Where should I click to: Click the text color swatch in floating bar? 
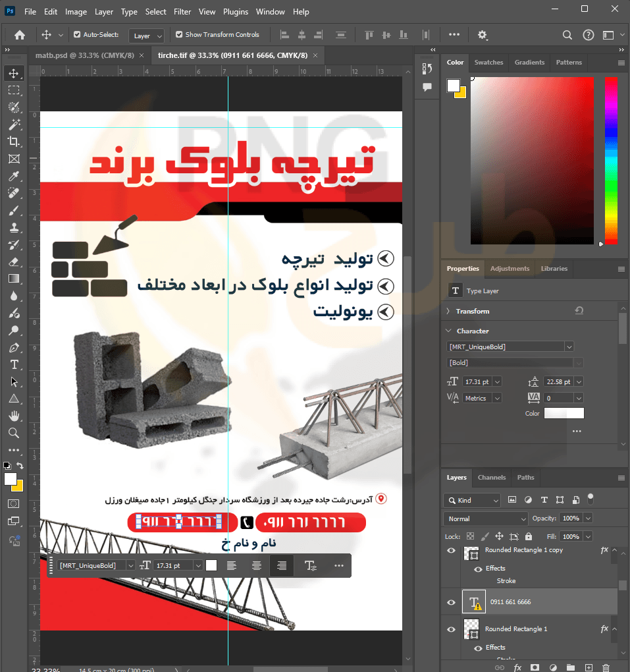pyautogui.click(x=211, y=566)
